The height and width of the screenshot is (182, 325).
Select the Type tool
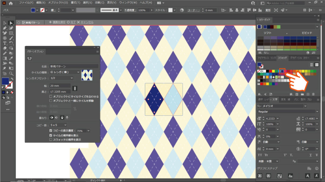click(4, 43)
